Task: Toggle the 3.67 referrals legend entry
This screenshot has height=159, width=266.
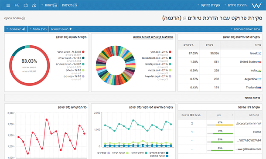Action: pyautogui.click(x=70, y=64)
